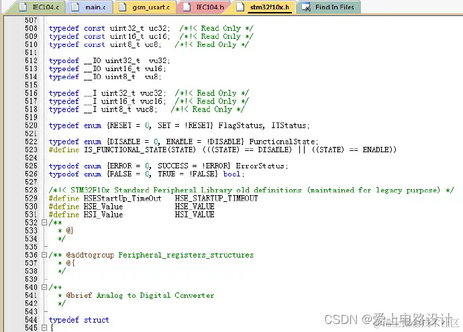Screen dimensions: 463x332
Task: Click vuc32 on line 516
Action: [151, 93]
